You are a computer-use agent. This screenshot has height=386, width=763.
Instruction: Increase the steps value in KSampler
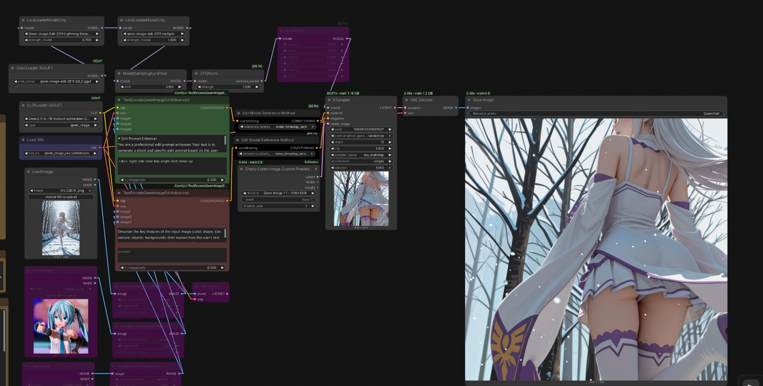click(390, 142)
